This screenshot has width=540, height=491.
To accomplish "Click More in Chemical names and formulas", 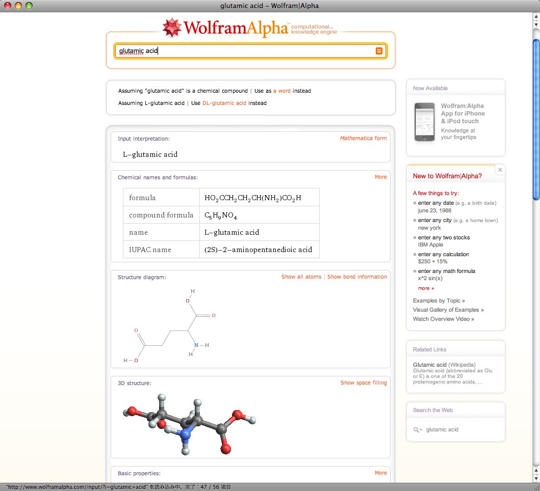I will point(380,177).
